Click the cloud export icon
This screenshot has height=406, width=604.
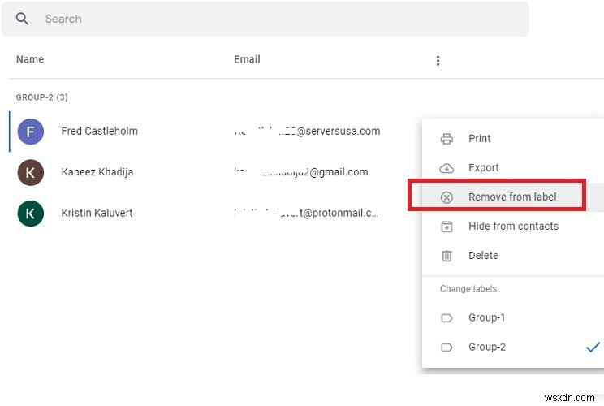click(x=447, y=168)
